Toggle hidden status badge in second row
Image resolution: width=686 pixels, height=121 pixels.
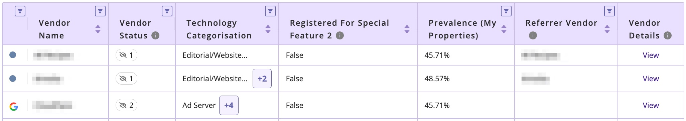point(126,79)
